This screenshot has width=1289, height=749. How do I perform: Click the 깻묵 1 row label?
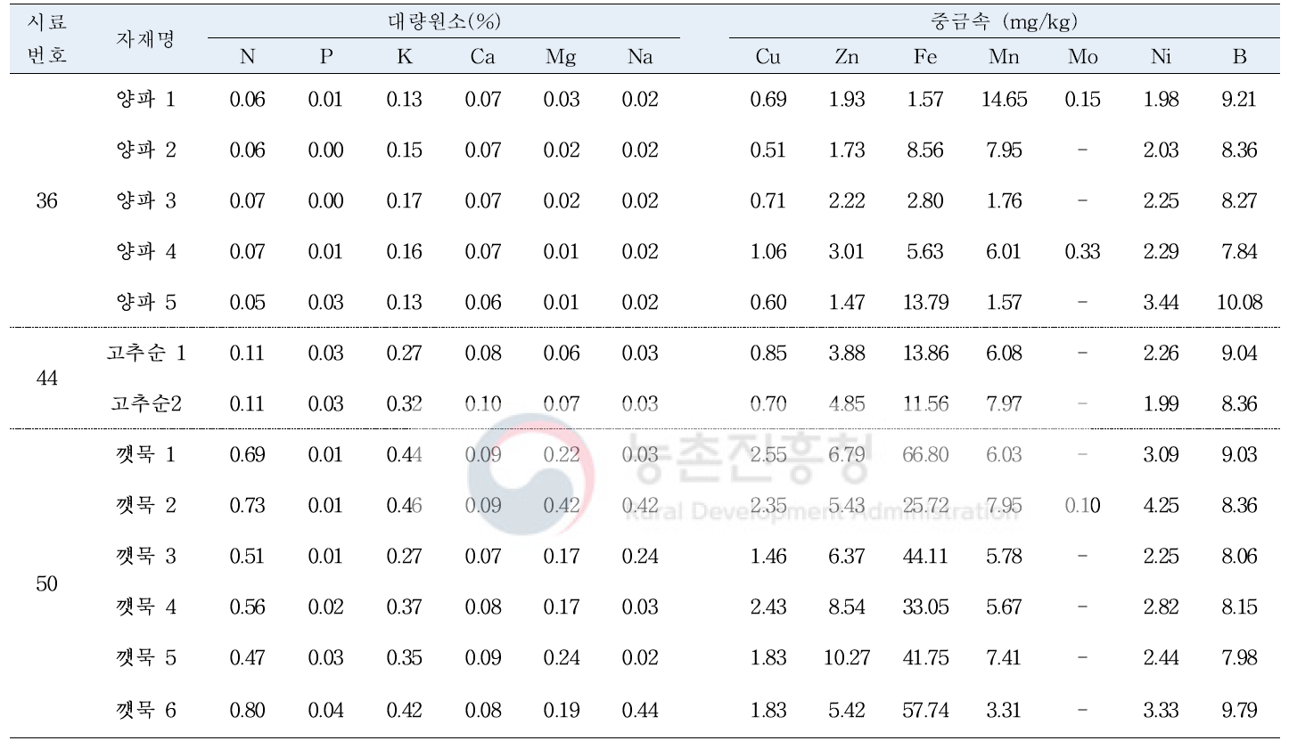coord(146,454)
